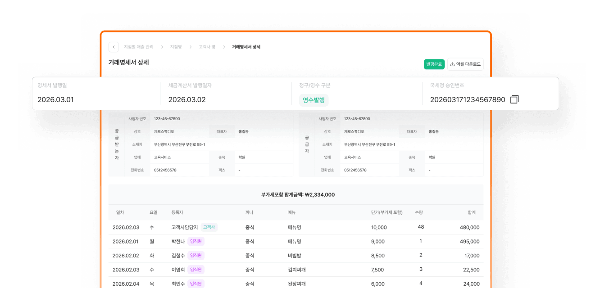Go back using the breadcrumb arrow button
Image resolution: width=591 pixels, height=288 pixels.
click(x=114, y=47)
